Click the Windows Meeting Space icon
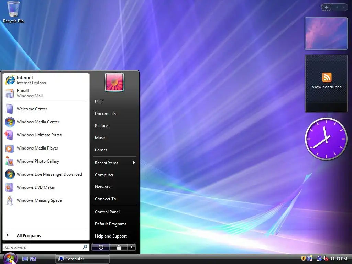 tap(9, 200)
